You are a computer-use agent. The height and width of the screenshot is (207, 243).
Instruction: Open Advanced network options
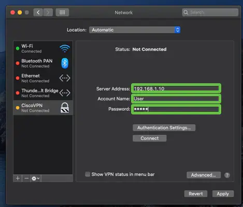(x=204, y=175)
